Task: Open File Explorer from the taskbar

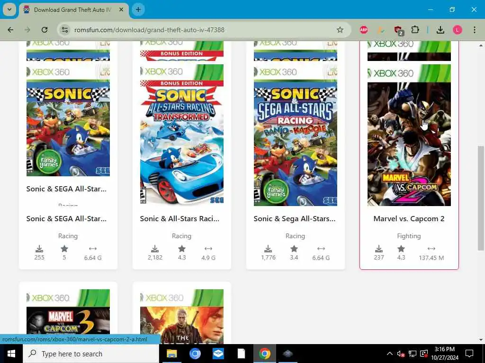Action: point(171,354)
